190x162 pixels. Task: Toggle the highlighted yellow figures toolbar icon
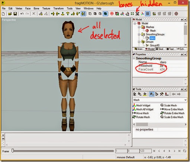click(83, 14)
